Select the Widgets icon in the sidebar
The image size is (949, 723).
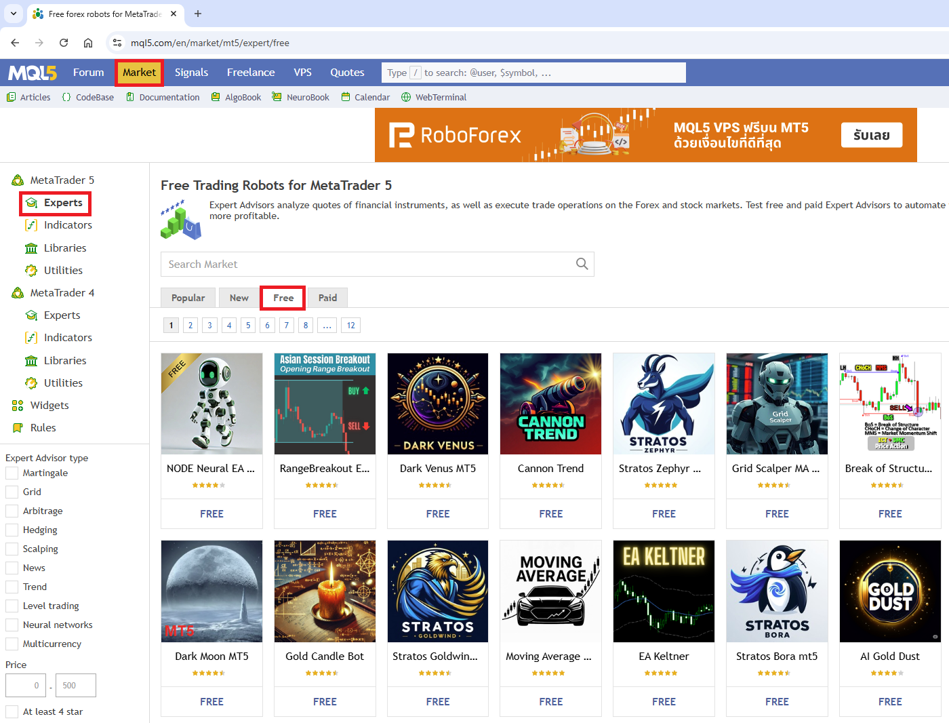coord(18,406)
